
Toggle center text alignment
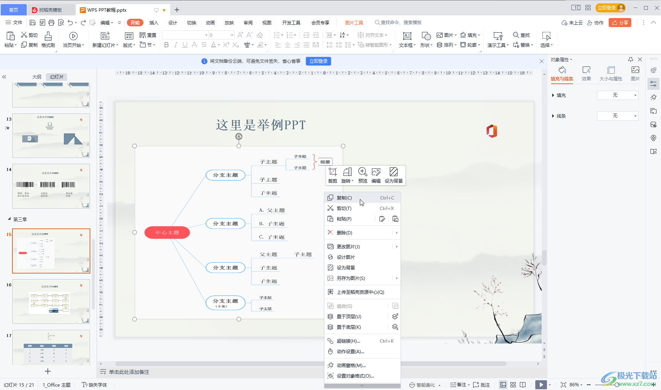[x=288, y=45]
